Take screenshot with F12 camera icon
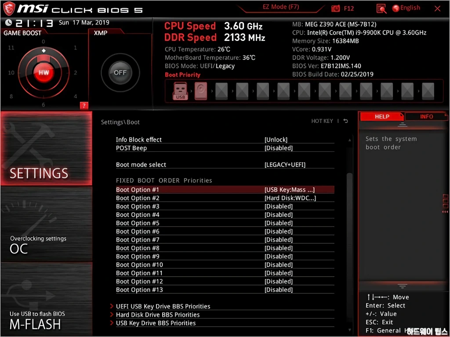The image size is (450, 337). pyautogui.click(x=335, y=9)
